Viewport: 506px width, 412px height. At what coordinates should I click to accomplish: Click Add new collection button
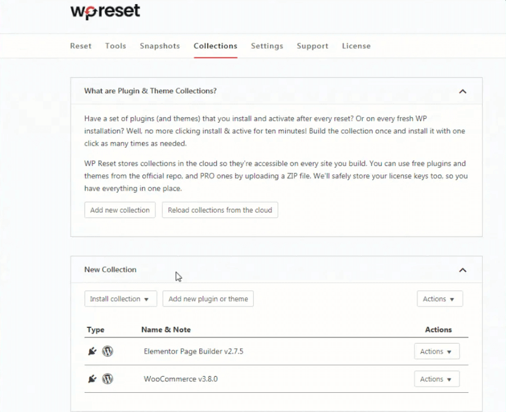[x=120, y=210]
